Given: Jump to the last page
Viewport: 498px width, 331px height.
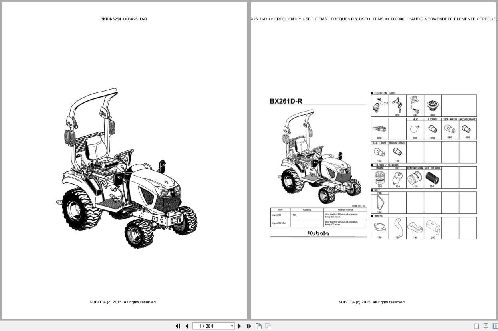Looking at the screenshot, I should [x=249, y=326].
